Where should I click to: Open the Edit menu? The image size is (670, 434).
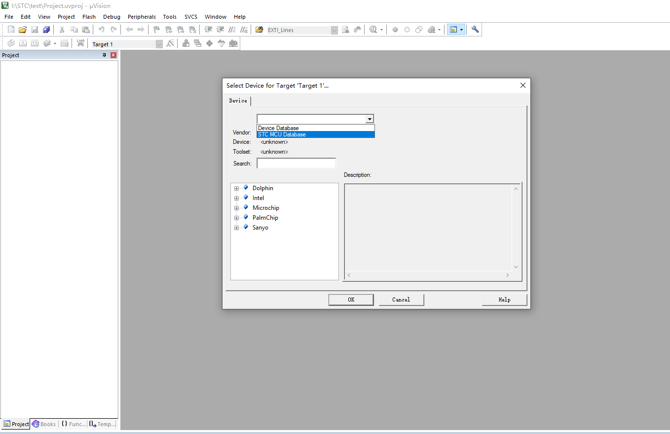click(x=26, y=17)
